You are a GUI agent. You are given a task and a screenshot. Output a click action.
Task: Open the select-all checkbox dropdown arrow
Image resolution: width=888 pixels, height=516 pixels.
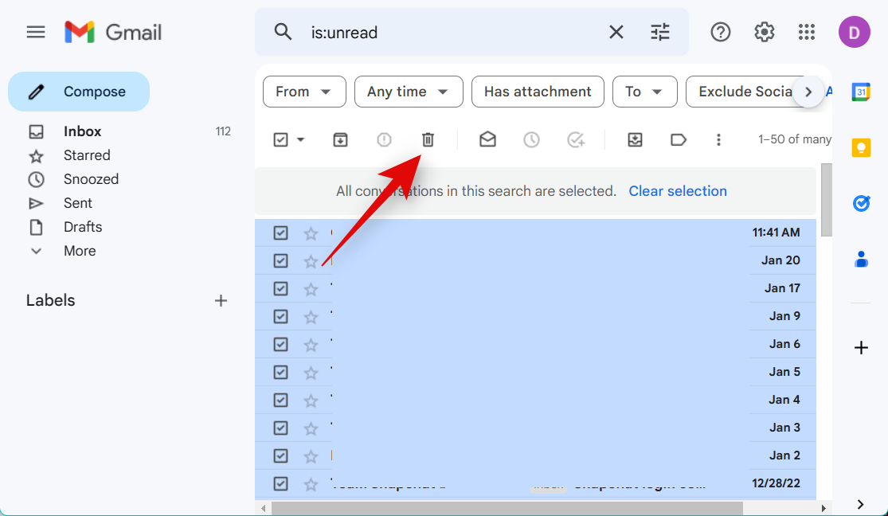point(301,140)
